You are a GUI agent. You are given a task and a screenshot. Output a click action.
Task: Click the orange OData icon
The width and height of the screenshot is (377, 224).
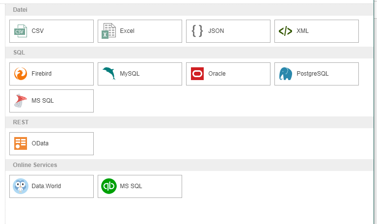pos(21,143)
